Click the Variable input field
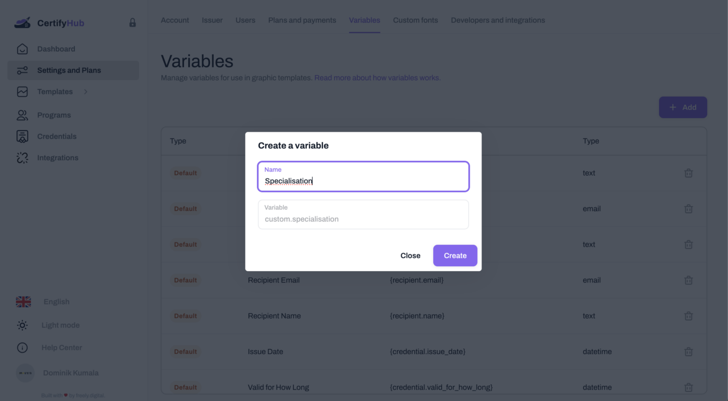The height and width of the screenshot is (401, 728). pos(363,214)
